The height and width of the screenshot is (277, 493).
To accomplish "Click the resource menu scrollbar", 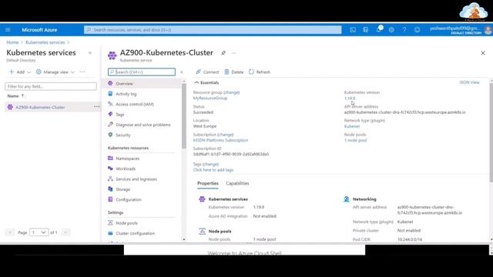I will pyautogui.click(x=184, y=116).
